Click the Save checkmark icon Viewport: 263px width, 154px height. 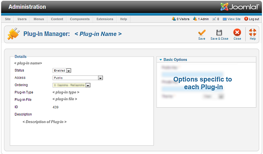pos(202,33)
